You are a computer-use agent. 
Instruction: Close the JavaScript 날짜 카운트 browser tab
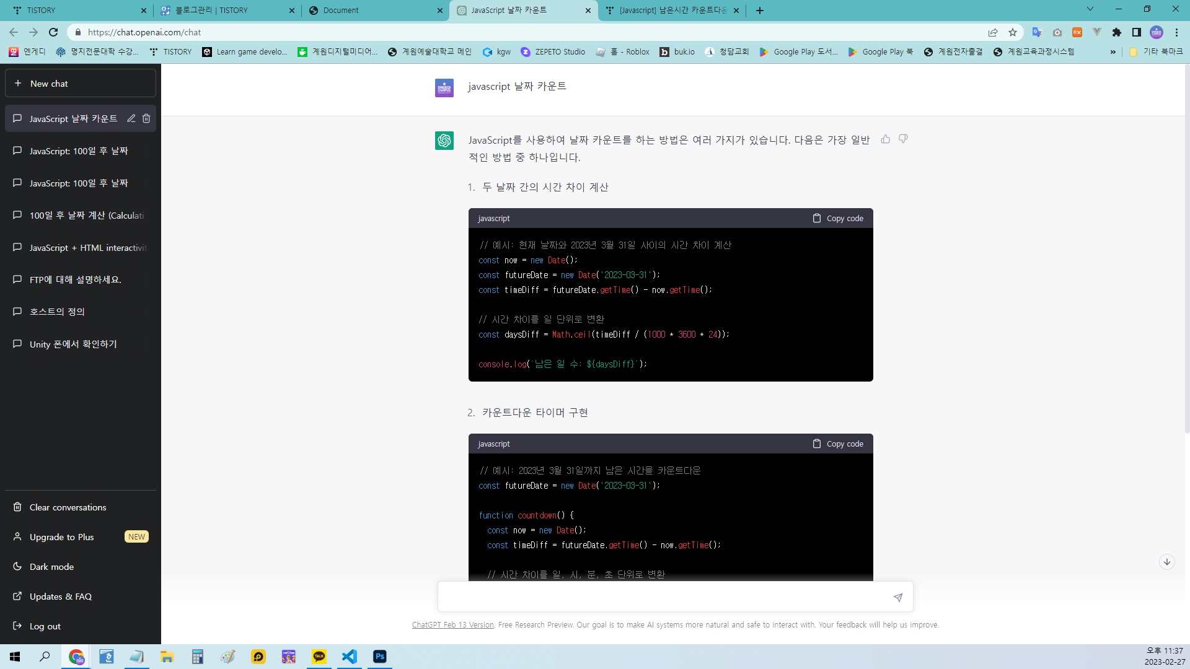pos(588,11)
